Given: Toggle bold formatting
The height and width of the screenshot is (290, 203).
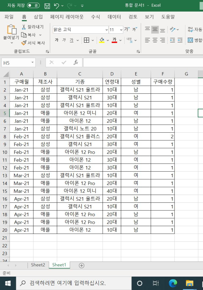Looking at the screenshot, I should coord(57,40).
